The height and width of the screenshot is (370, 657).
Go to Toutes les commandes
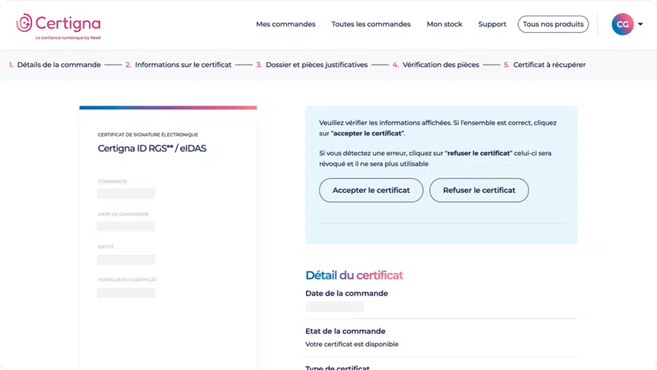[x=371, y=25]
